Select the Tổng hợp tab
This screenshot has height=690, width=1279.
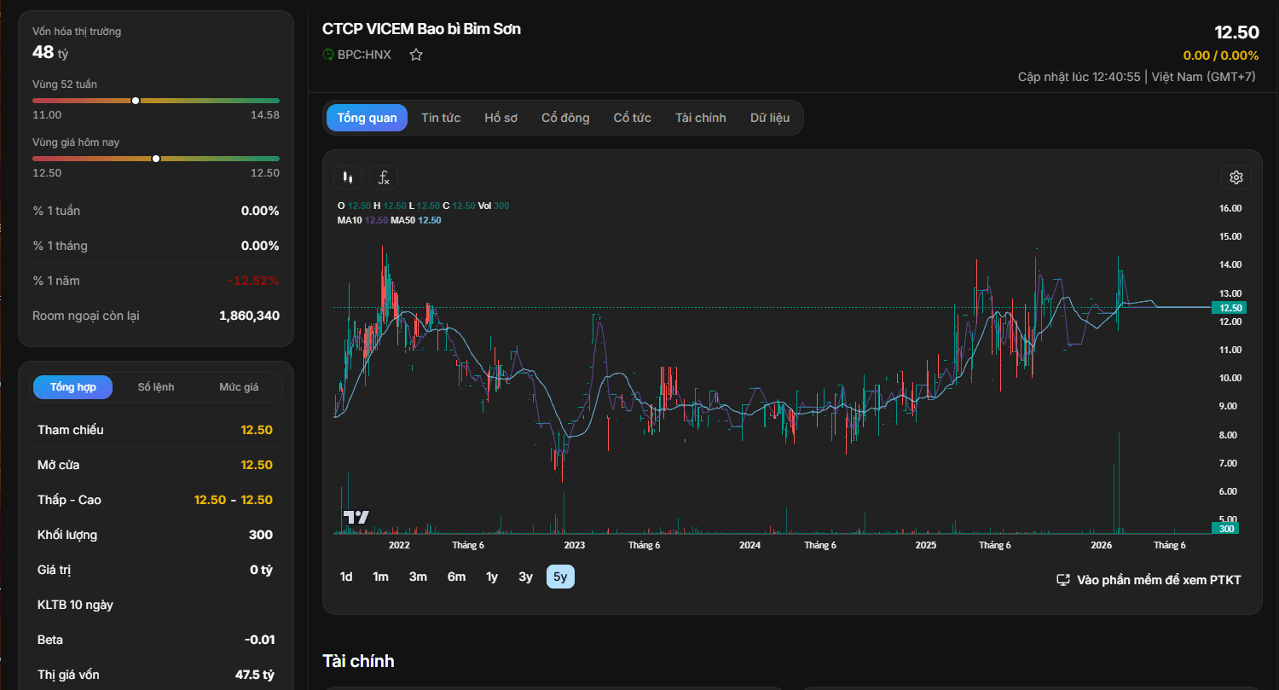coord(73,387)
